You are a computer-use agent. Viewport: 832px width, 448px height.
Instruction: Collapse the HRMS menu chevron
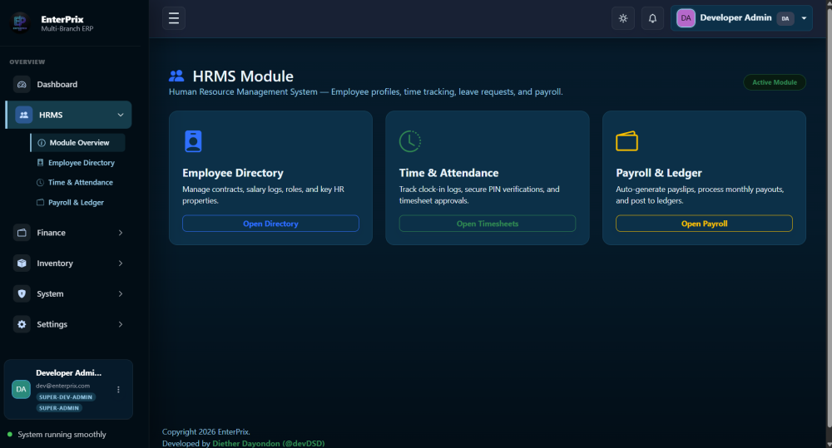click(121, 115)
